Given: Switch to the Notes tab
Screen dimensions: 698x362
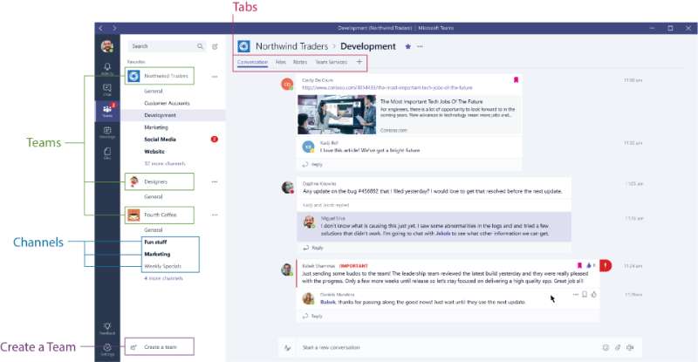Looking at the screenshot, I should coord(300,62).
